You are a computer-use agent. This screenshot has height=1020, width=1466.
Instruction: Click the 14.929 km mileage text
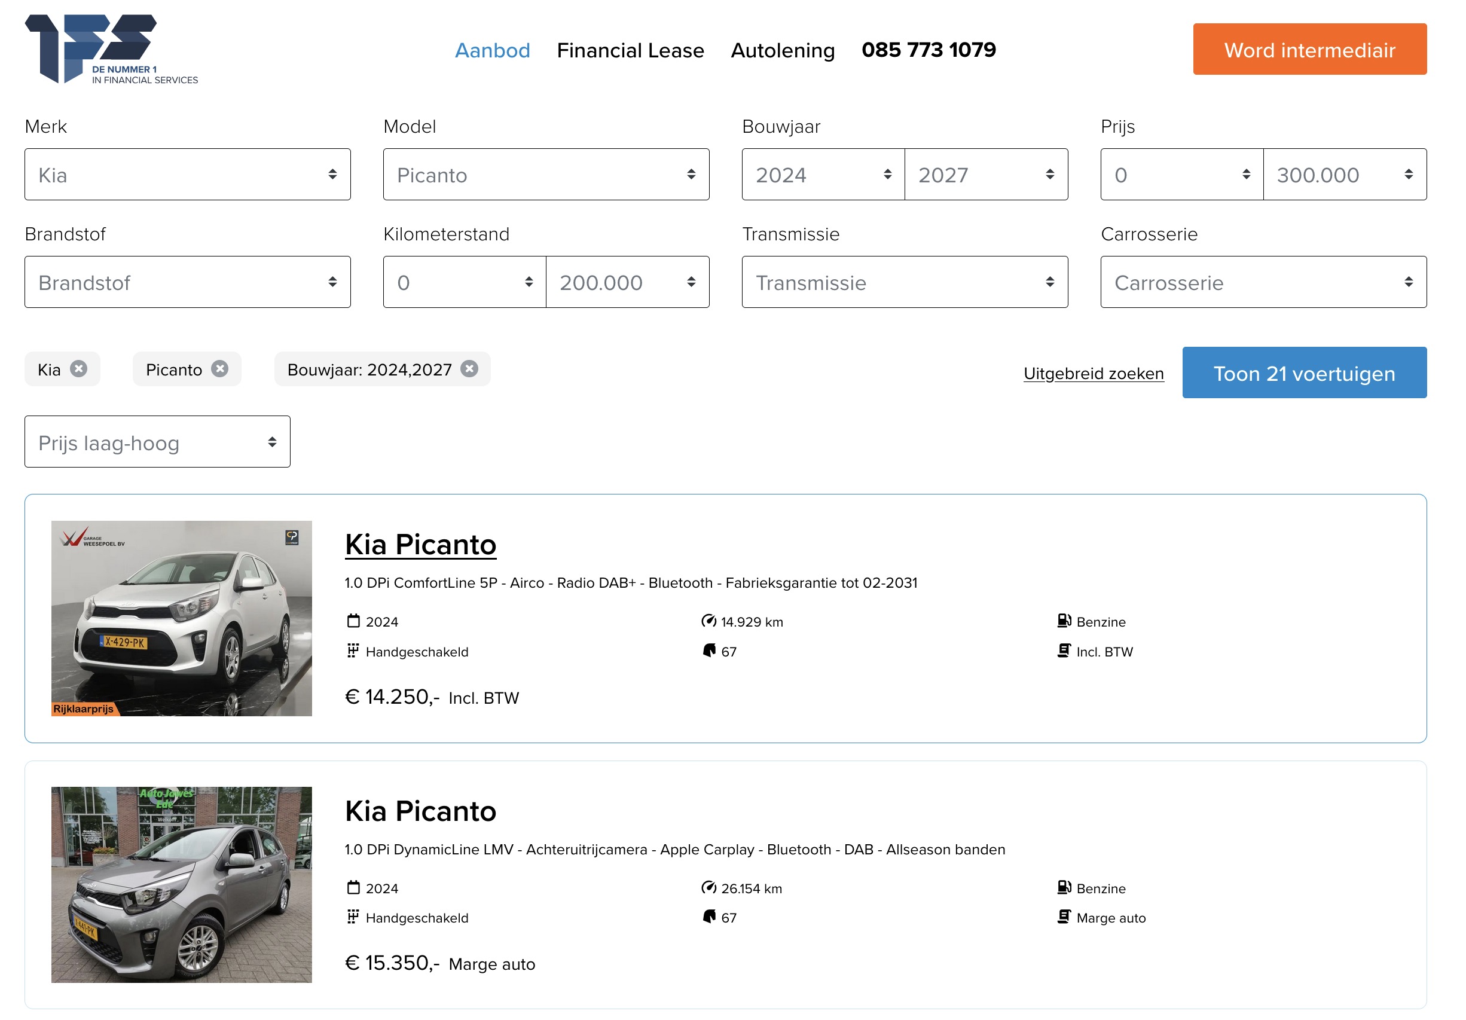pyautogui.click(x=753, y=622)
